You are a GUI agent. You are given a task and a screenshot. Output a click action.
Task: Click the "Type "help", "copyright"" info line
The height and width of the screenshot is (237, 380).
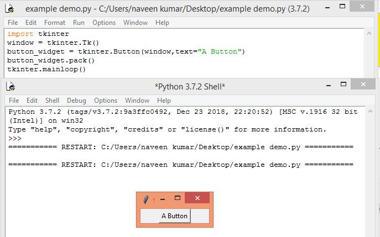click(x=167, y=129)
